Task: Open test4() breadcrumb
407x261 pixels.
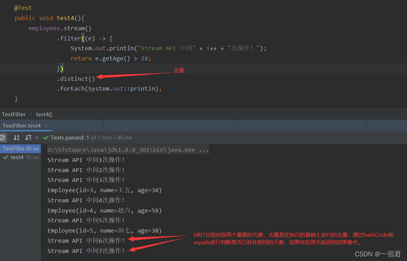Action: click(44, 115)
